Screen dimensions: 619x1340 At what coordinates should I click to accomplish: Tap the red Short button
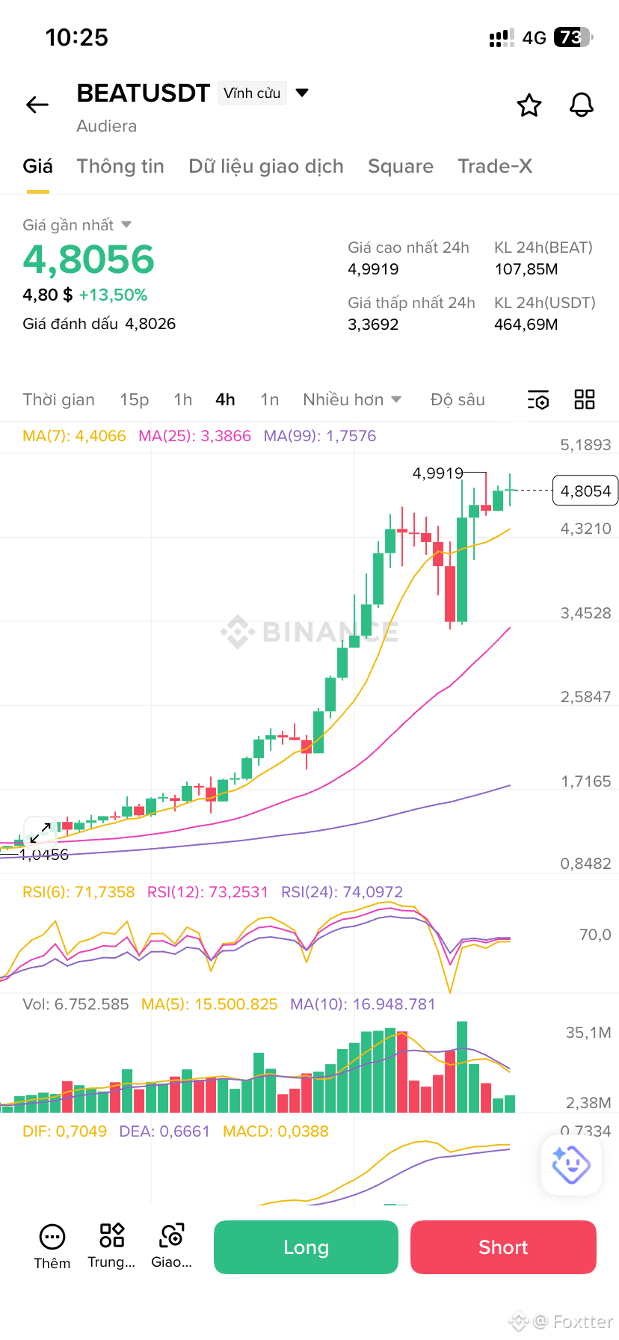[x=503, y=1247]
